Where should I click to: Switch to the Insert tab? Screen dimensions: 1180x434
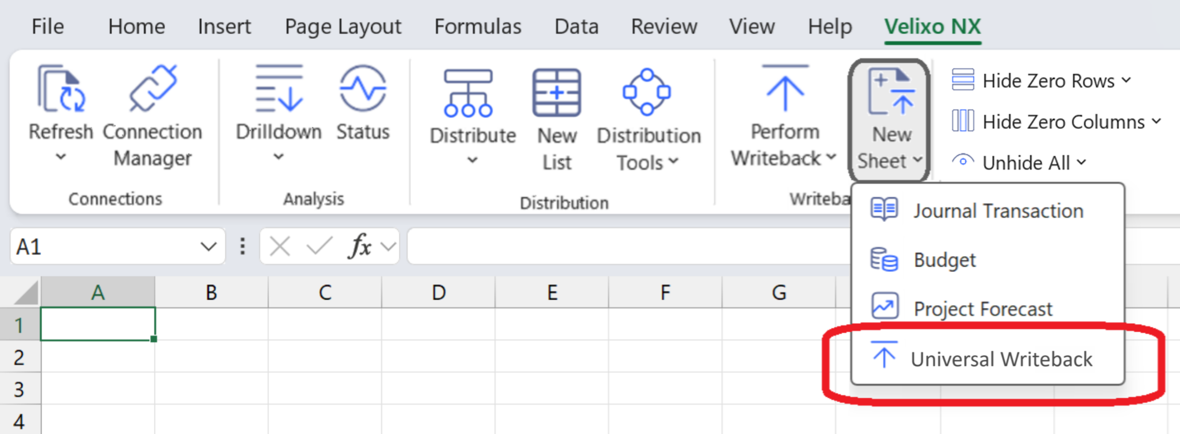pyautogui.click(x=224, y=27)
